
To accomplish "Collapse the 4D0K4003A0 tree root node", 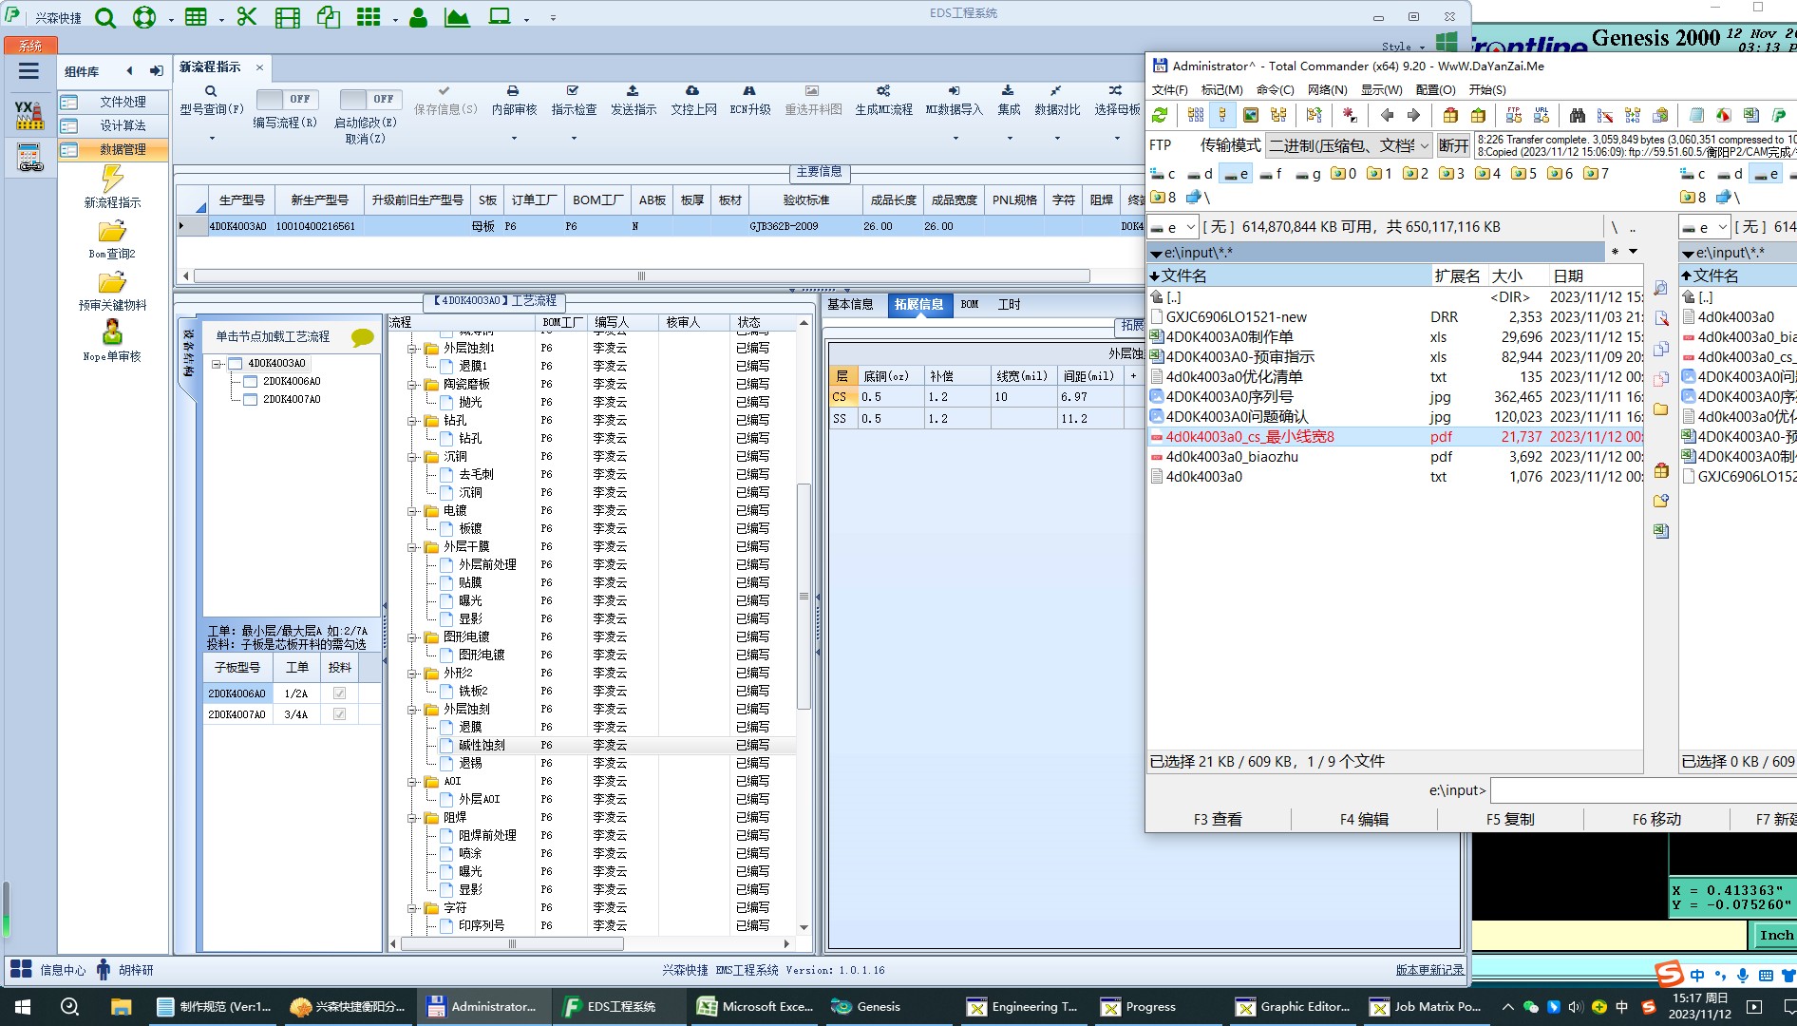I will coord(217,364).
